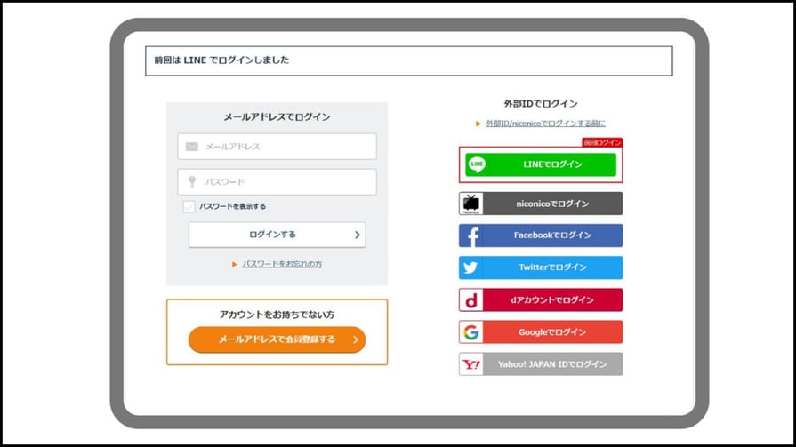Screen dimensions: 796x447
Task: Click メールアドレスで会員登録する button
Action: tap(277, 339)
